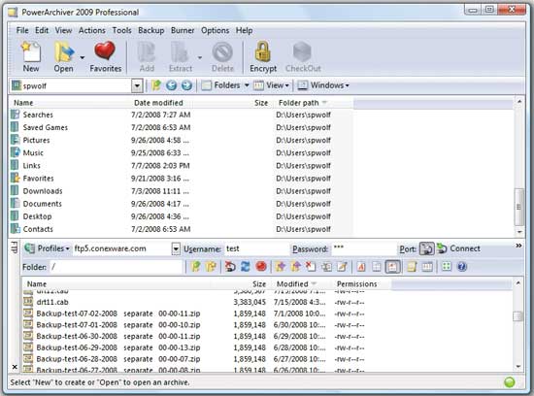Open the Options menu
Viewport: 534px width, 396px height.
click(215, 30)
